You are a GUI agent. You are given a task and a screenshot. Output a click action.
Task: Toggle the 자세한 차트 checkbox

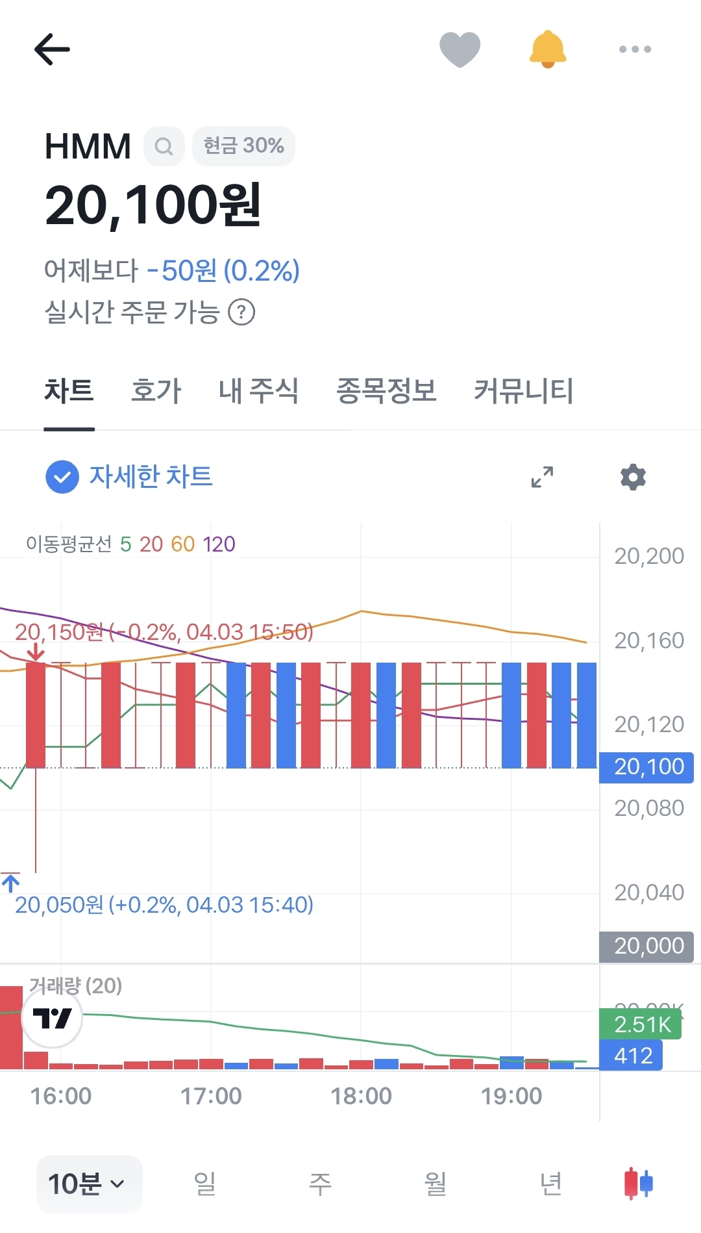pyautogui.click(x=62, y=477)
